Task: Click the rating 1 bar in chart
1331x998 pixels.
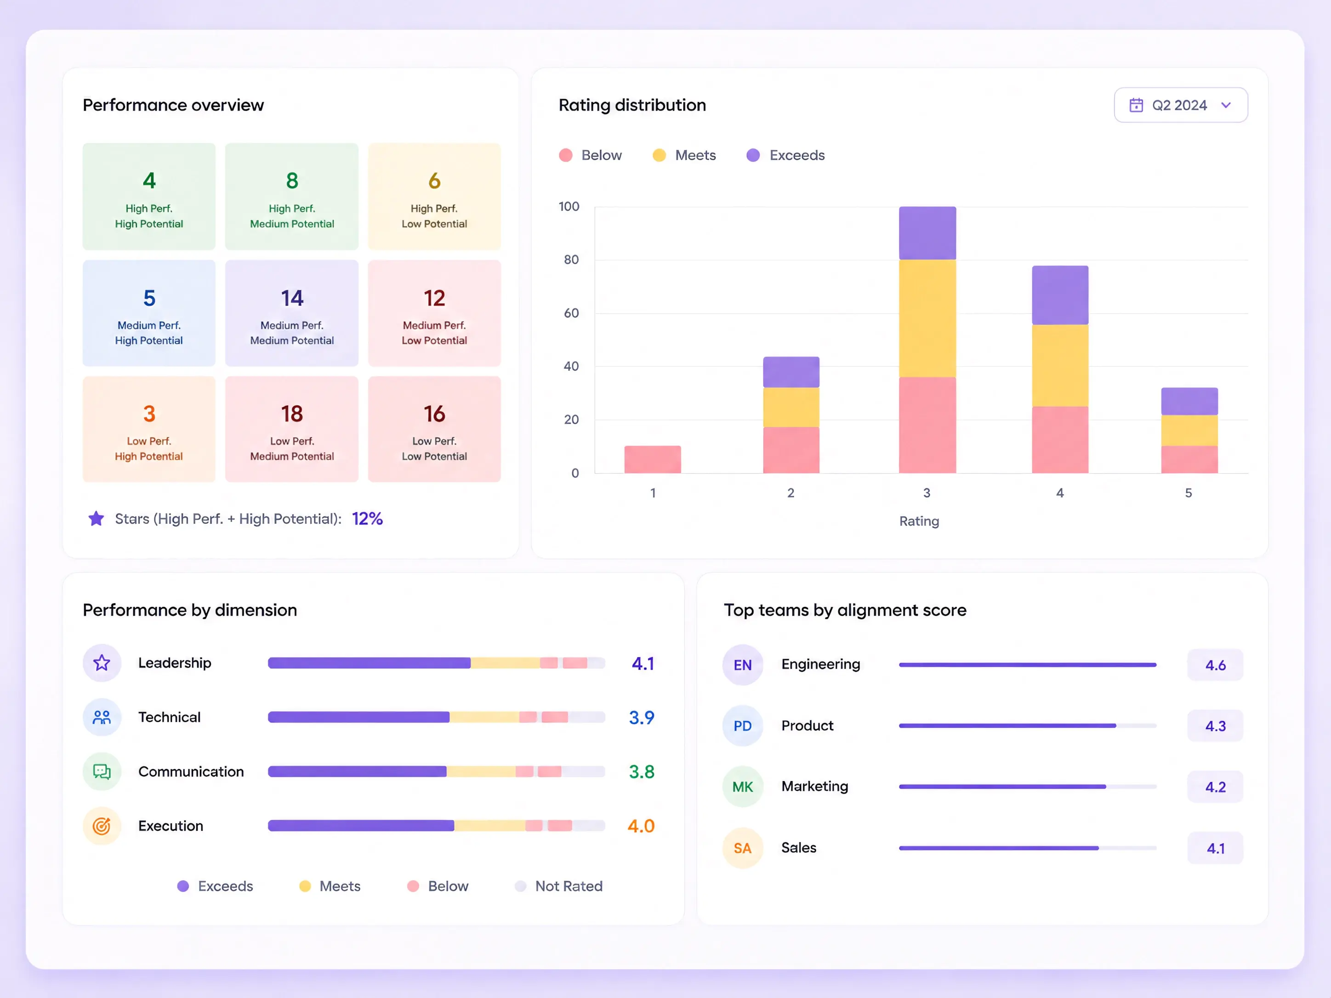Action: click(x=653, y=459)
